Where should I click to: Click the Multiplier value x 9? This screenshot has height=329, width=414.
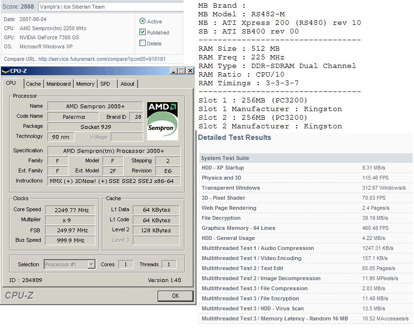[x=70, y=220]
